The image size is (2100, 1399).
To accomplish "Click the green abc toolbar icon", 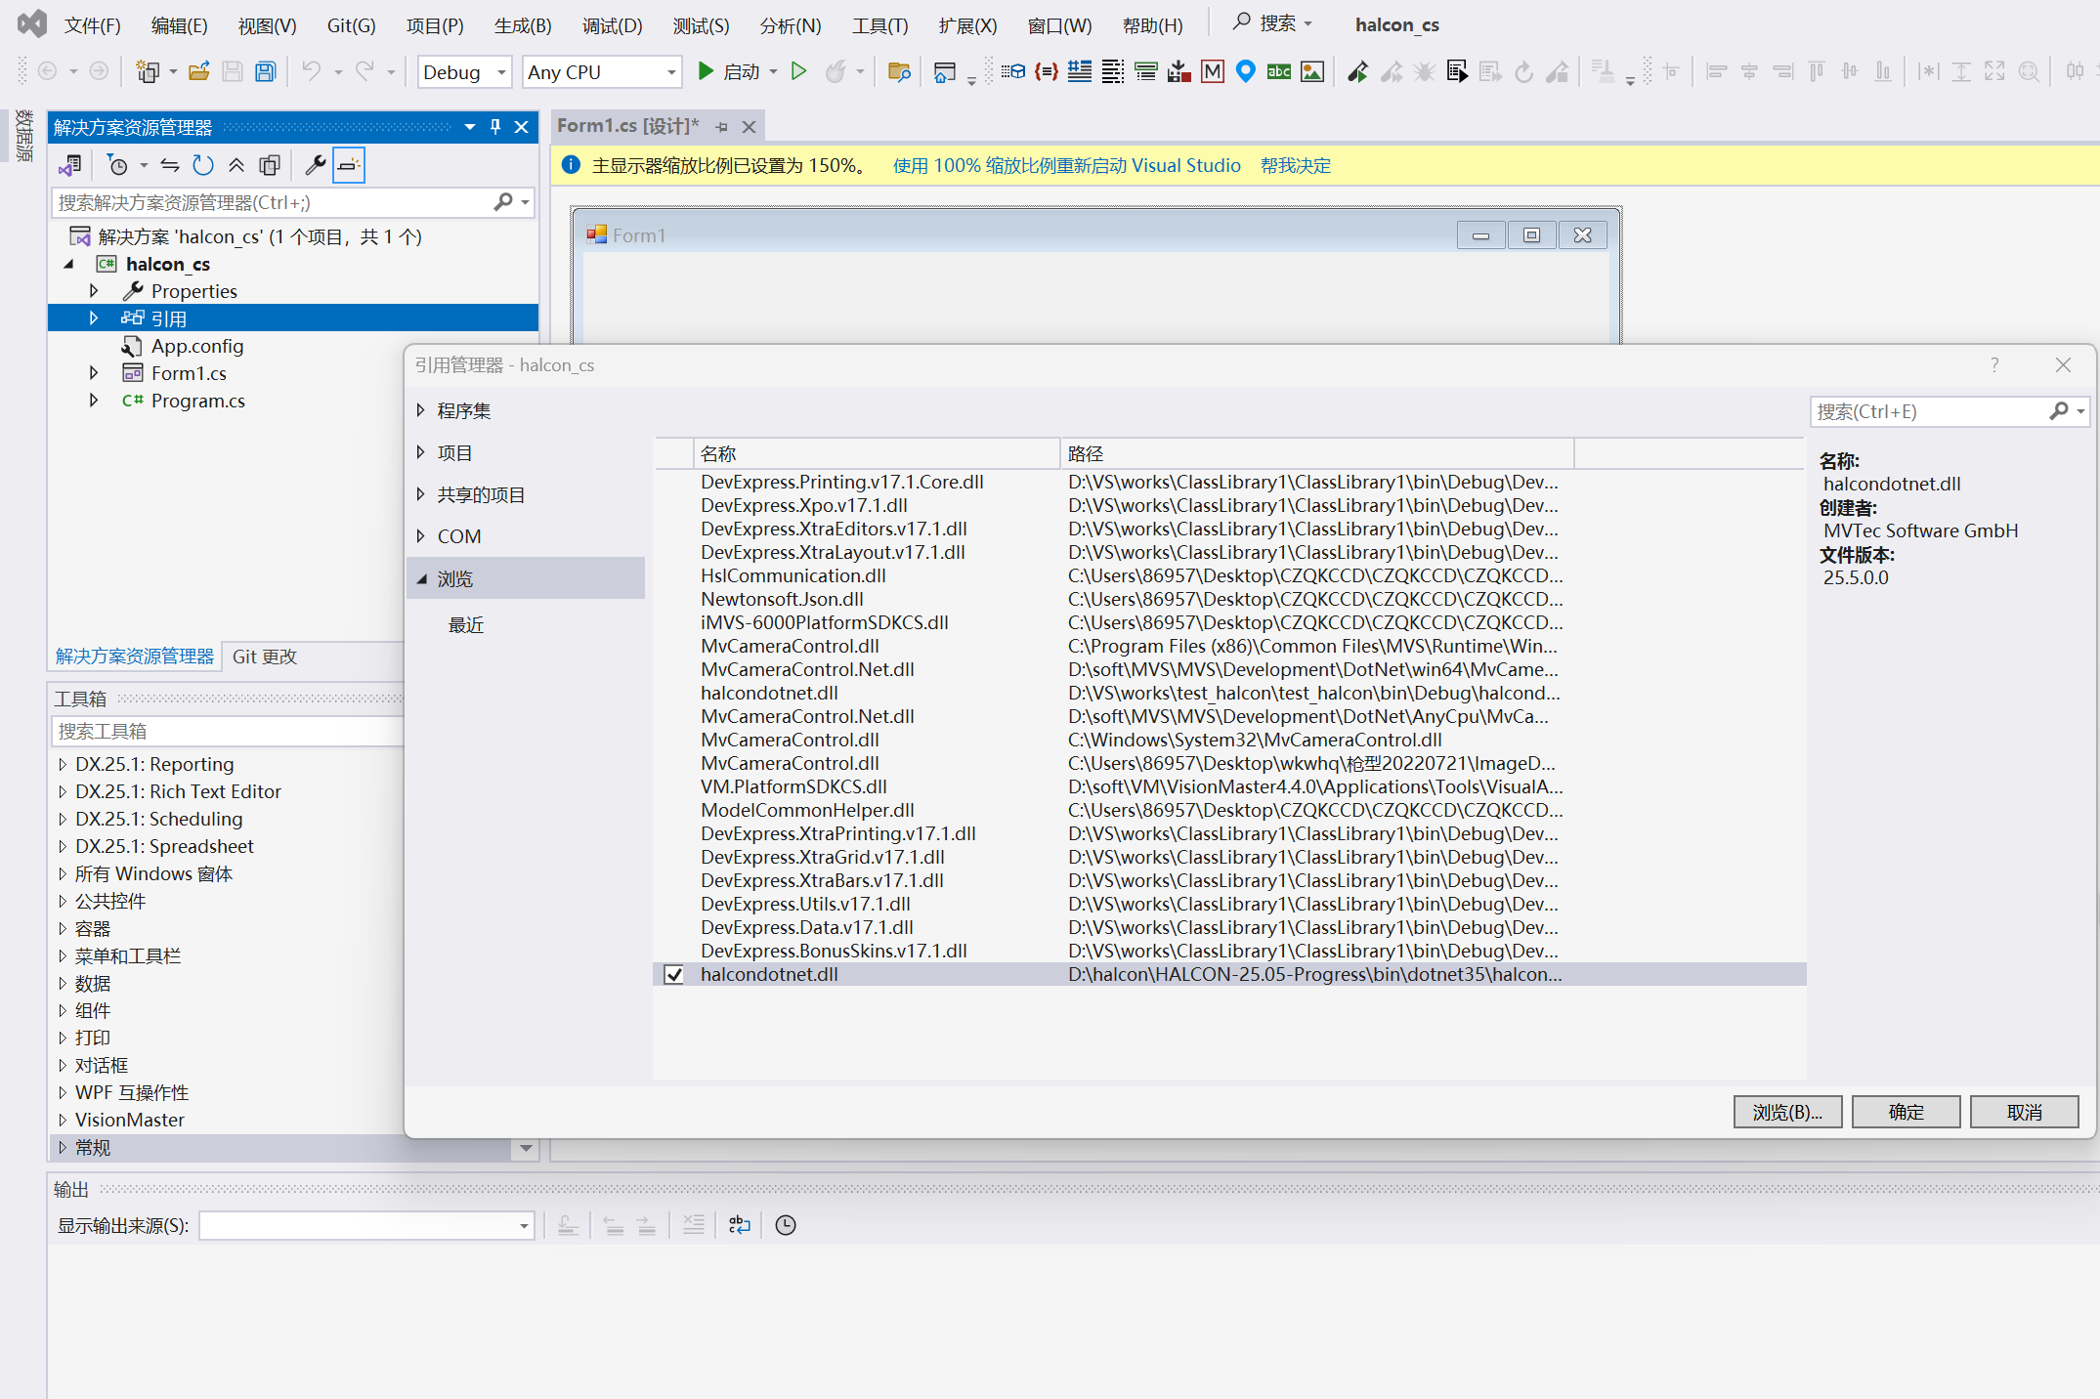I will coord(1278,71).
